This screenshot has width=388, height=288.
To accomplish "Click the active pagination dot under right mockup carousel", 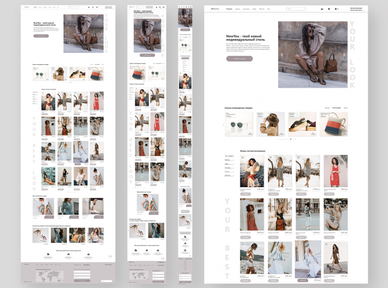I will point(291,139).
